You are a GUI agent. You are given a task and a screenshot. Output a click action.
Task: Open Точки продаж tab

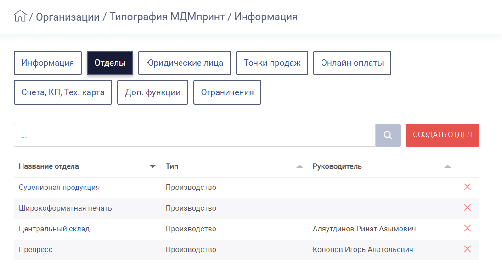[272, 63]
